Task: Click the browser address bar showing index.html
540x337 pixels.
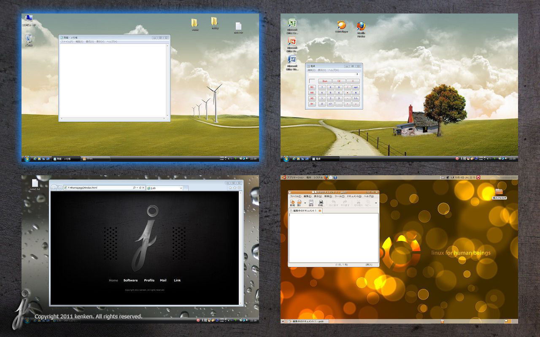Action: coord(99,187)
